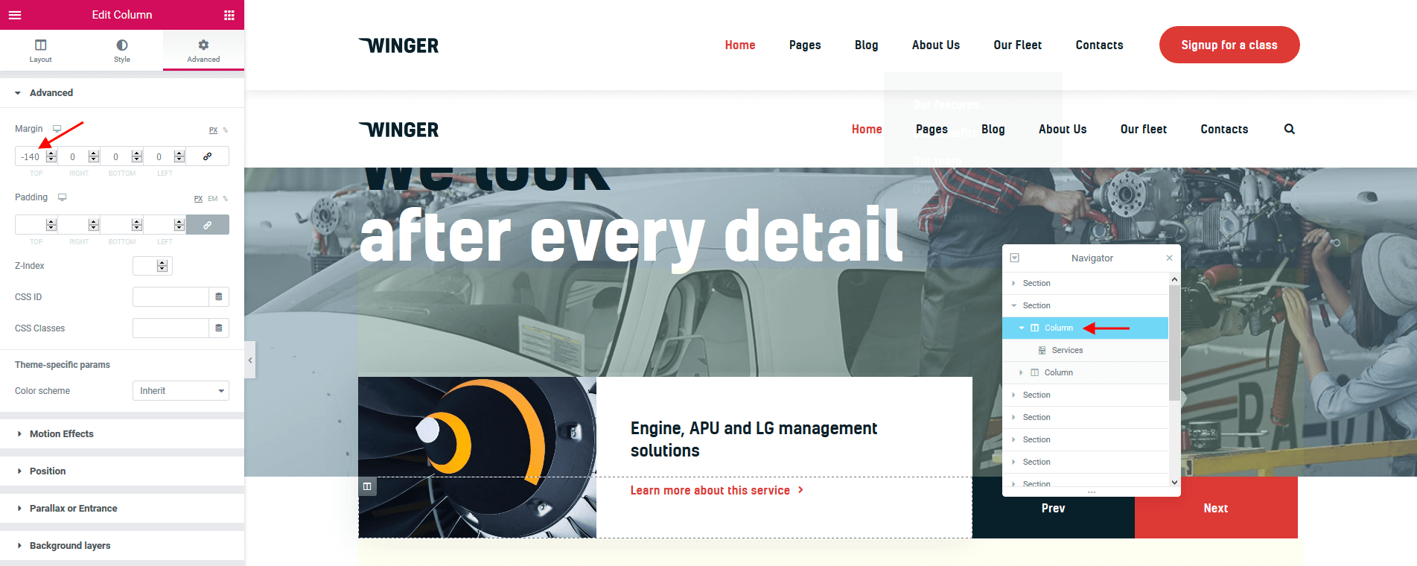Click the column edit handle icon
1417x566 pixels.
click(367, 486)
